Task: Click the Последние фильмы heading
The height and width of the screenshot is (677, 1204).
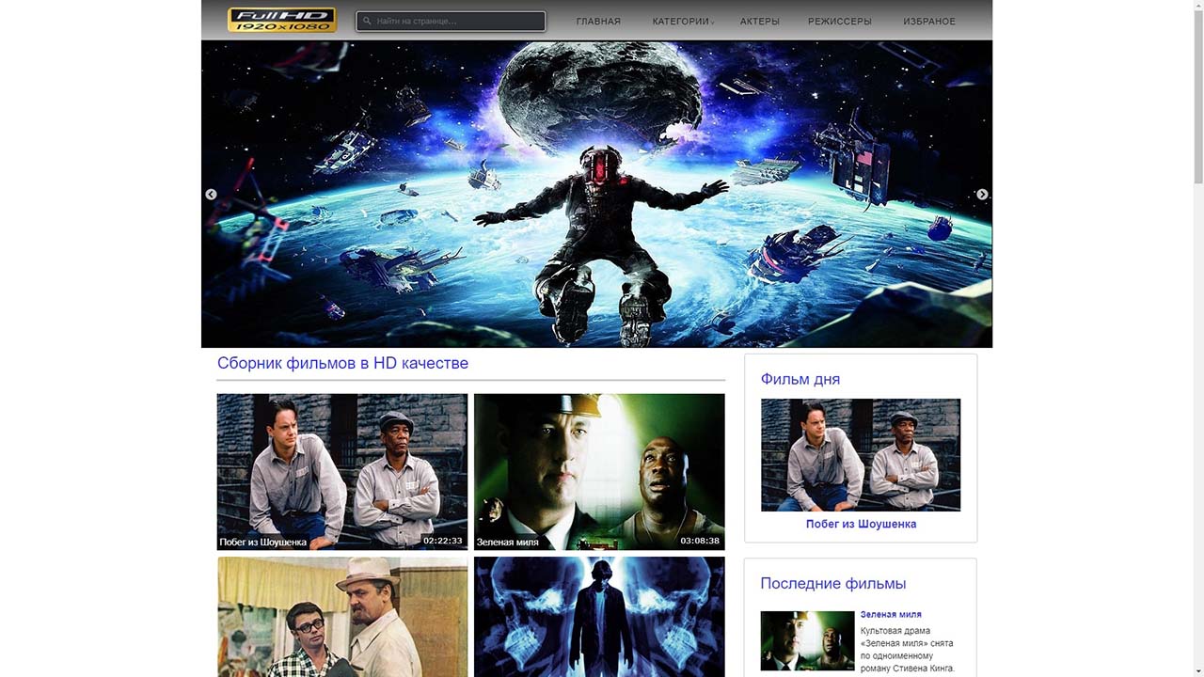Action: point(833,583)
